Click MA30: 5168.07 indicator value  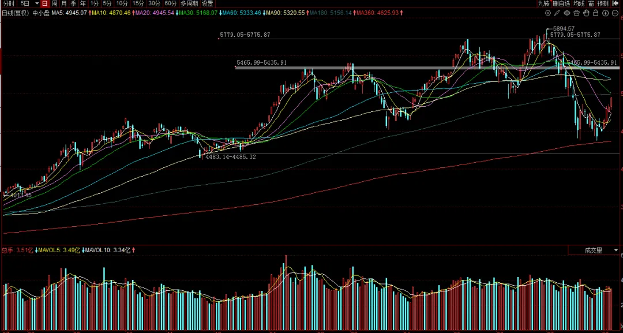[x=198, y=13]
